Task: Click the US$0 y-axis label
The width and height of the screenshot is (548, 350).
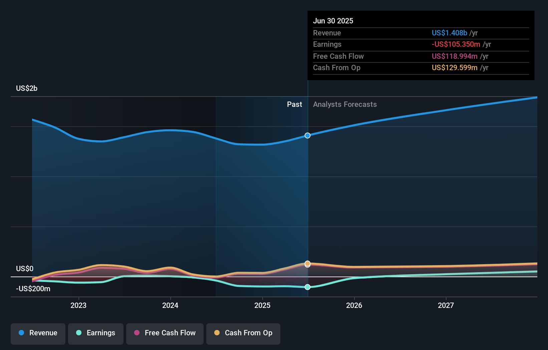Action: click(25, 269)
